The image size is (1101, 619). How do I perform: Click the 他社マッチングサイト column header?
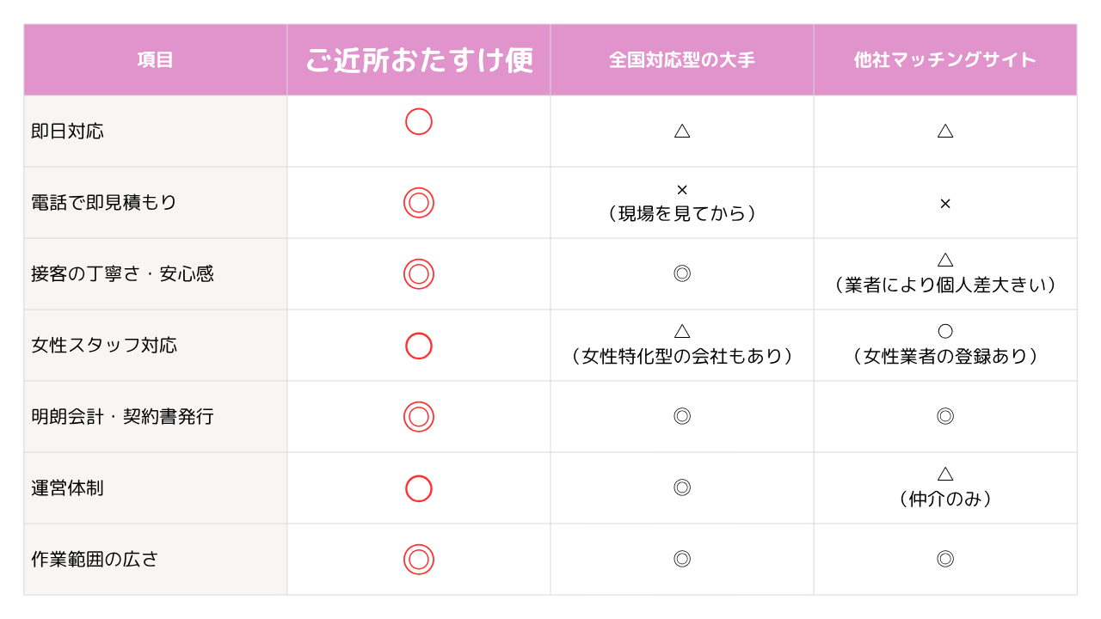(945, 60)
